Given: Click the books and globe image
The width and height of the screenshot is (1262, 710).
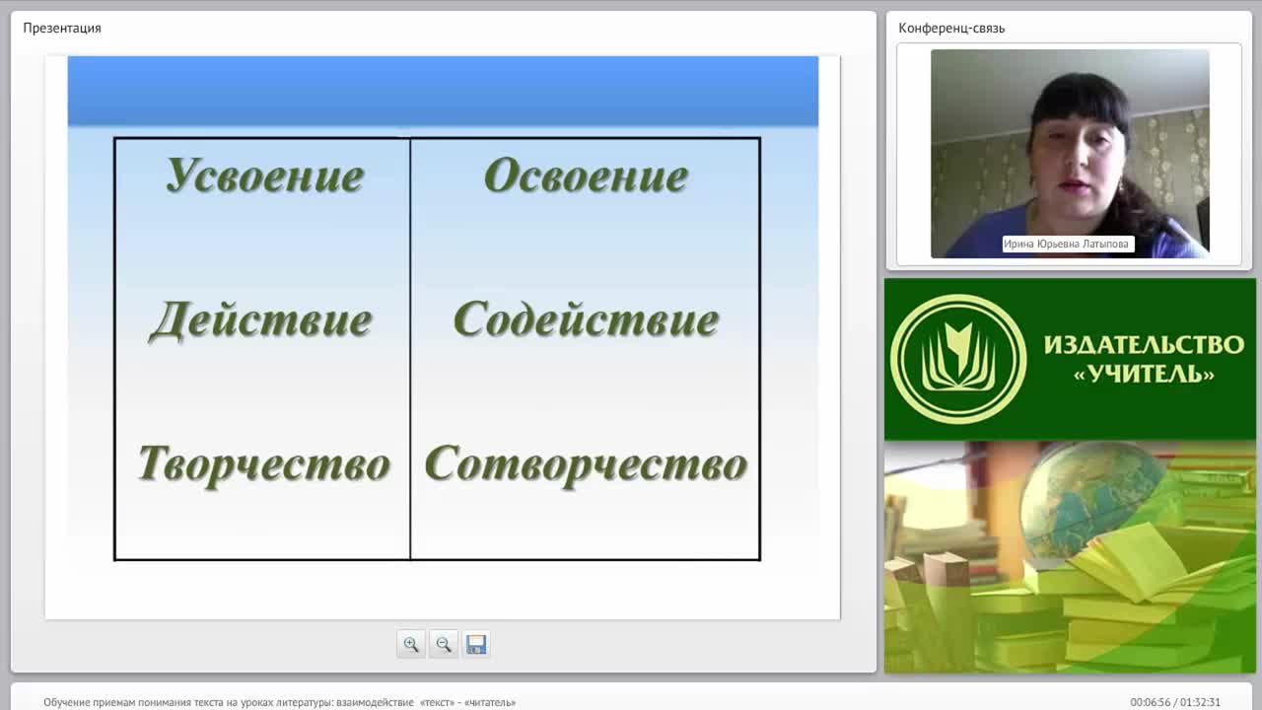Looking at the screenshot, I should (1070, 557).
